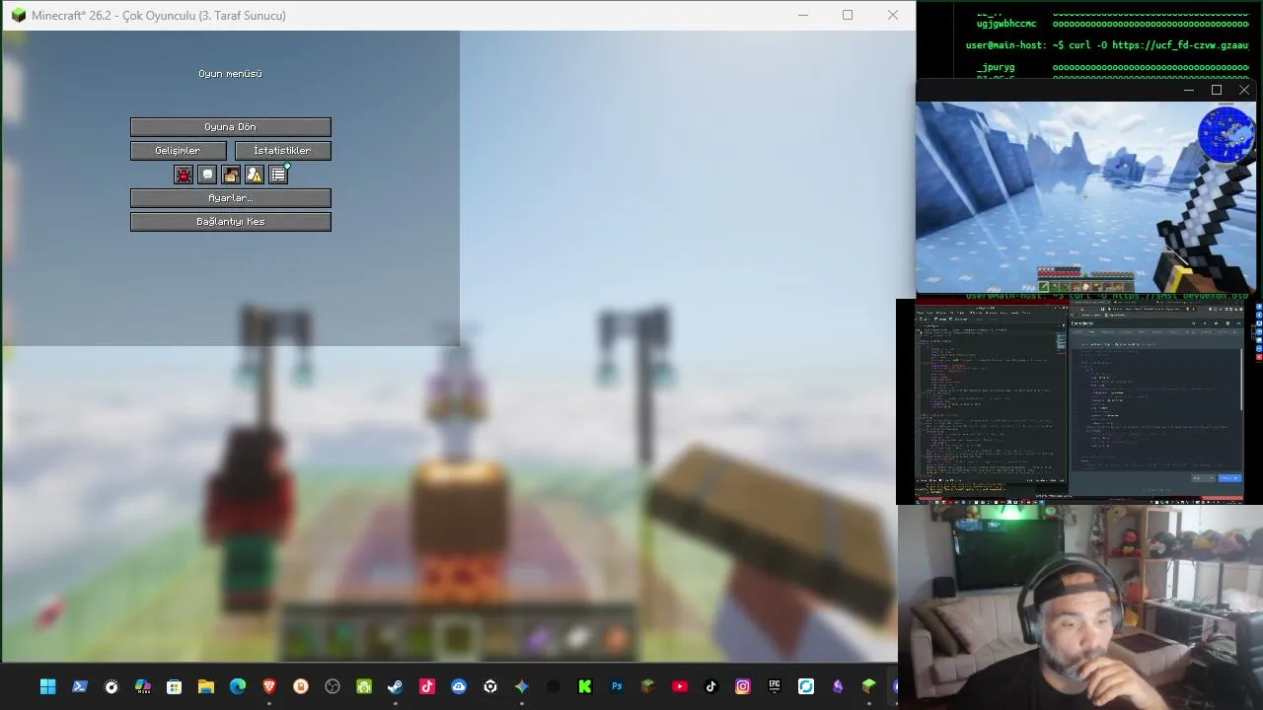The image size is (1263, 710).
Task: Open the Microsoft Store from the taskbar
Action: [x=175, y=686]
